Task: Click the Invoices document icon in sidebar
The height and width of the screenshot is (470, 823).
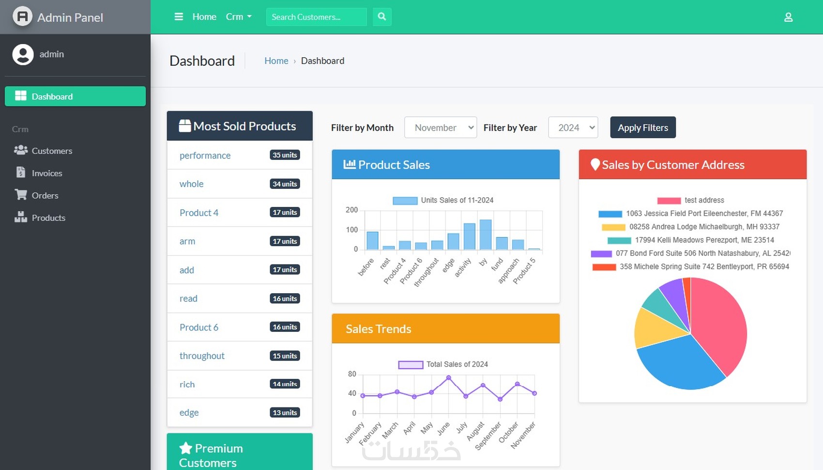Action: pos(21,173)
